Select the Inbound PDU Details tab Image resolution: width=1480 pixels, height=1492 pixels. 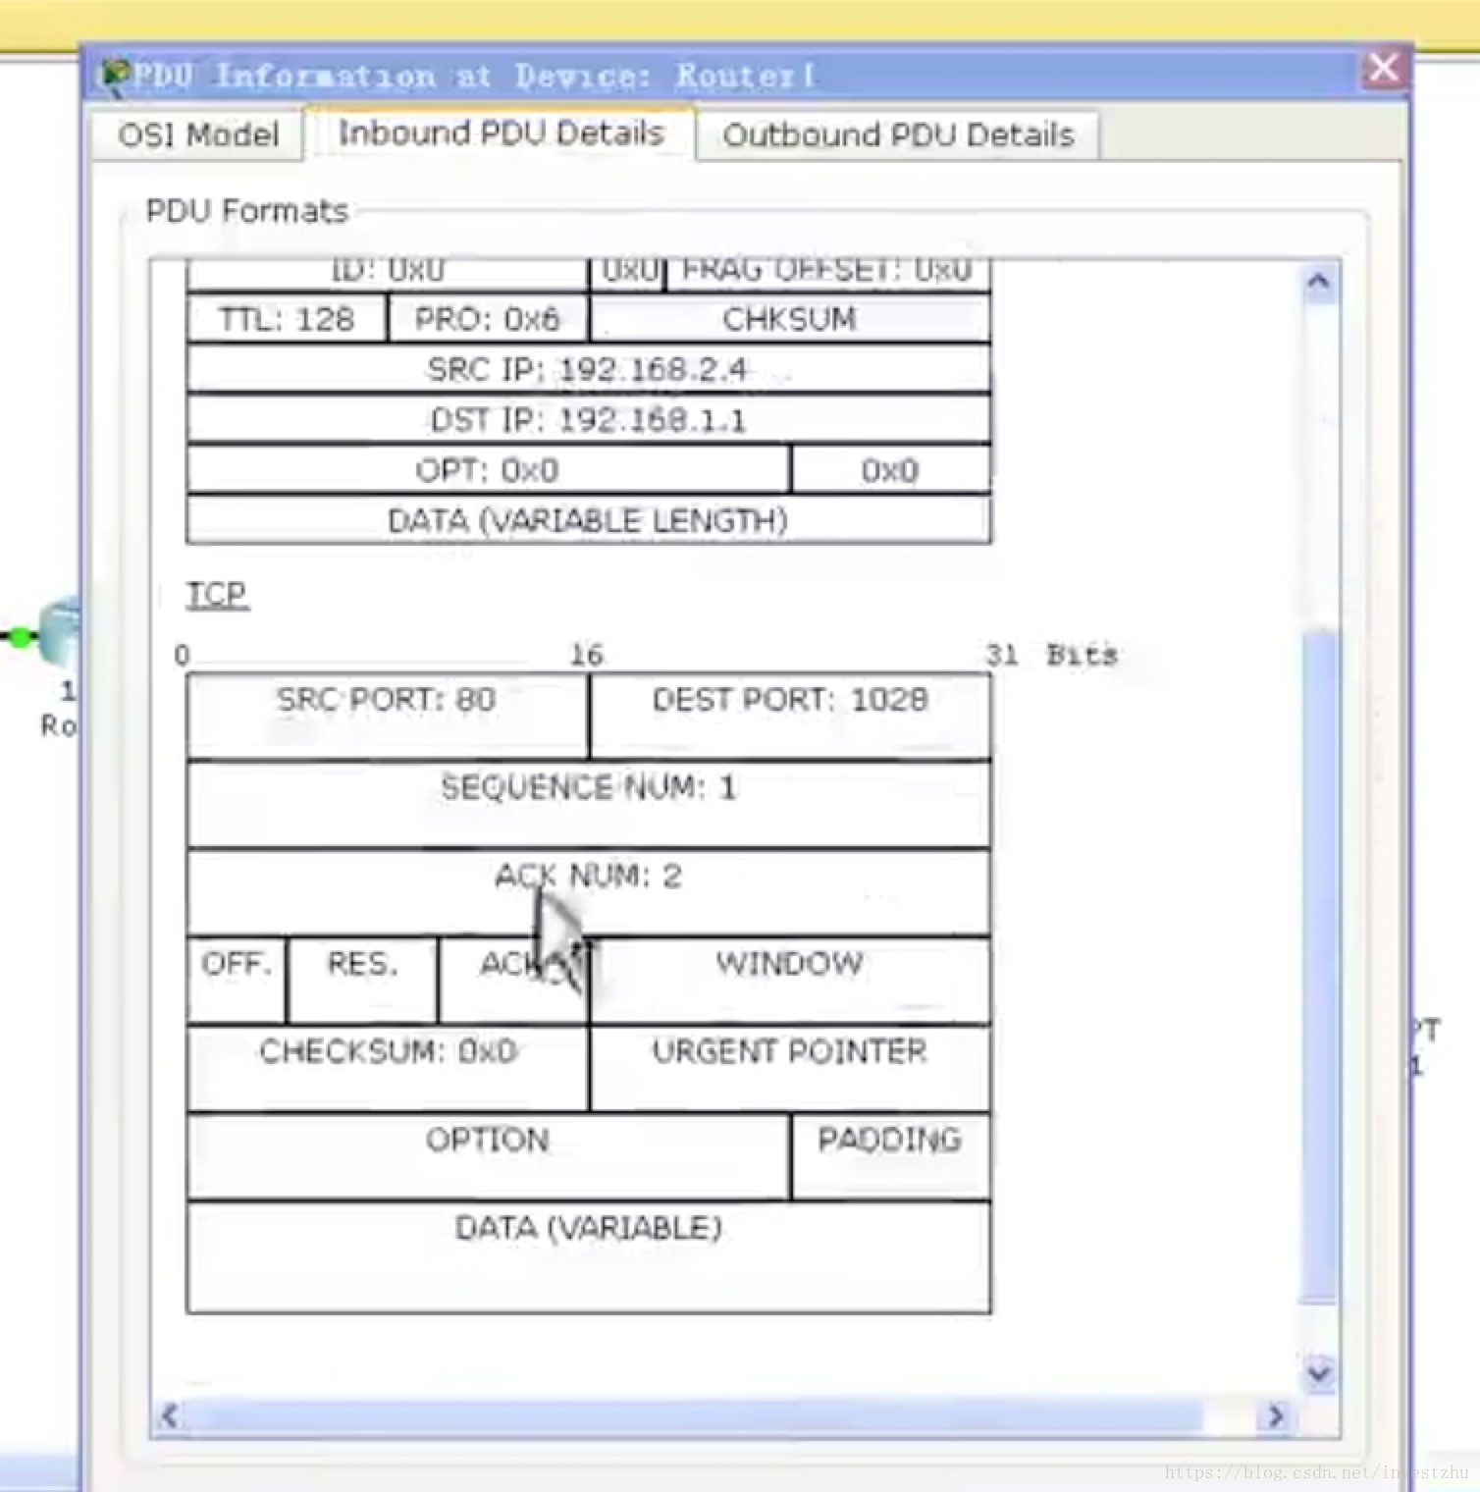(x=501, y=133)
